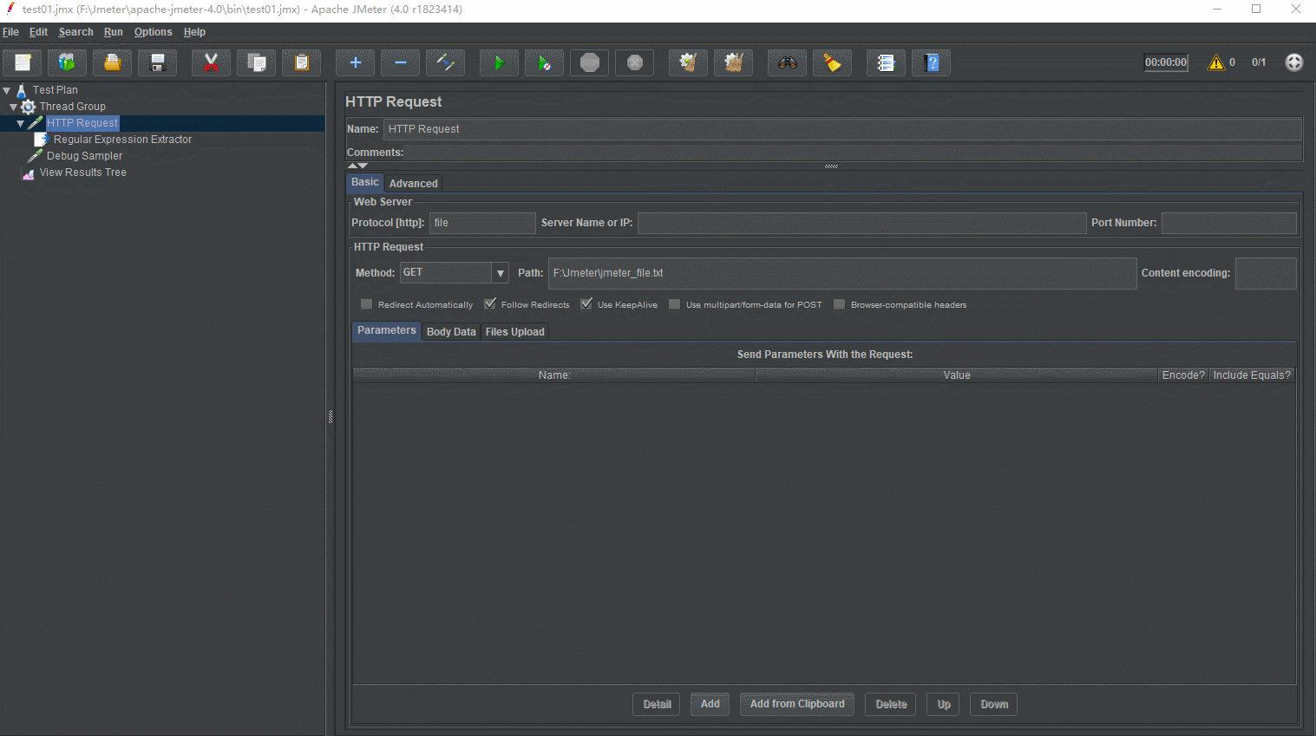Click the Clear results broom icon
The image size is (1316, 736).
coord(688,62)
